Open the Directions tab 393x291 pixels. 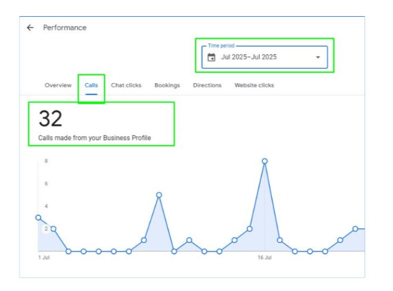(207, 85)
